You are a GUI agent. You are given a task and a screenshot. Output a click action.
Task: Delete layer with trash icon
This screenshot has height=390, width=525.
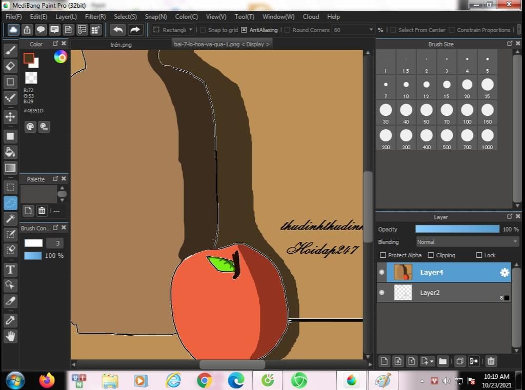click(491, 361)
